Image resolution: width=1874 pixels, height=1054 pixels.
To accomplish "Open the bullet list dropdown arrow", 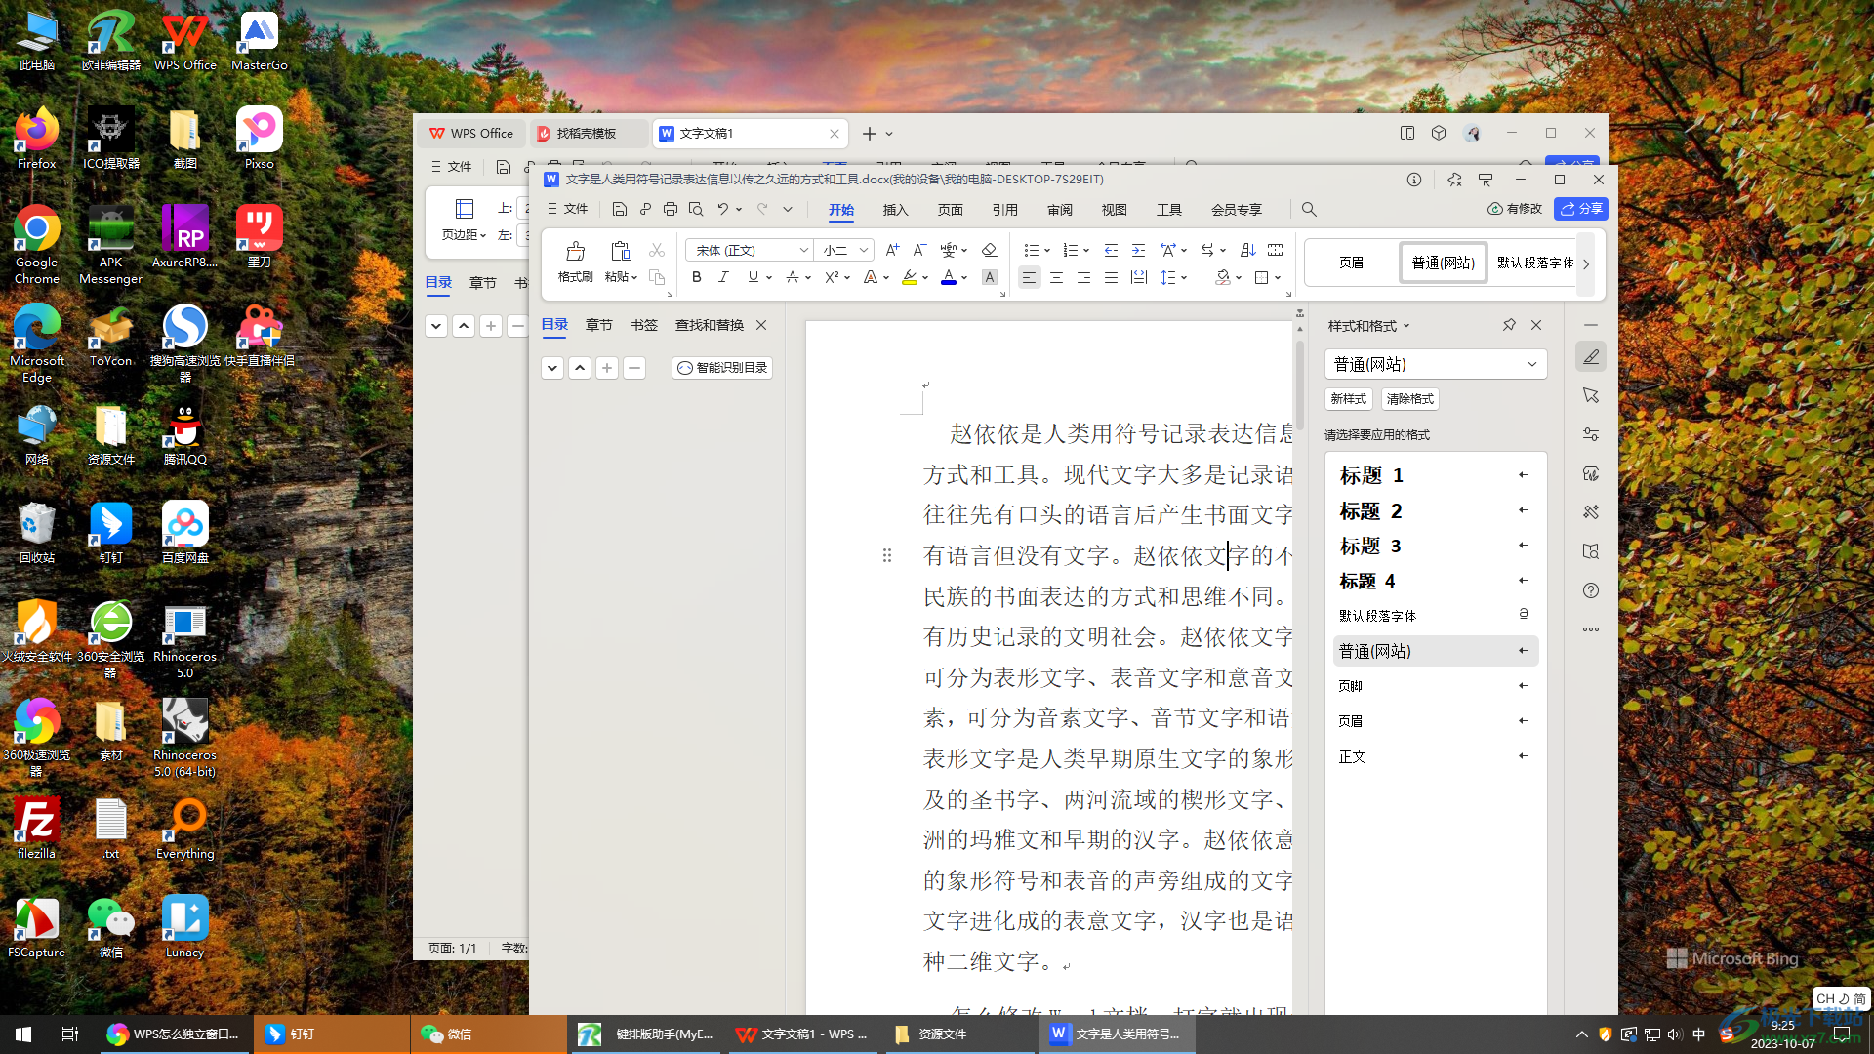I will coord(1047,251).
